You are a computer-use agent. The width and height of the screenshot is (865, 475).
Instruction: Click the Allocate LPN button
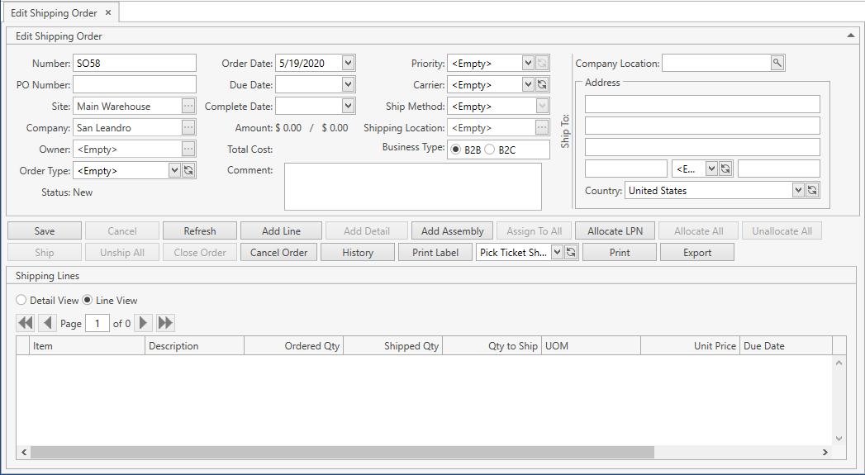615,231
